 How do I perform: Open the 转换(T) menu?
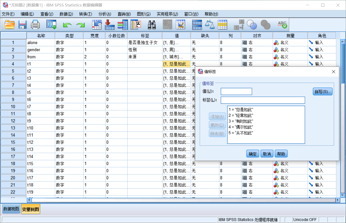86,14
